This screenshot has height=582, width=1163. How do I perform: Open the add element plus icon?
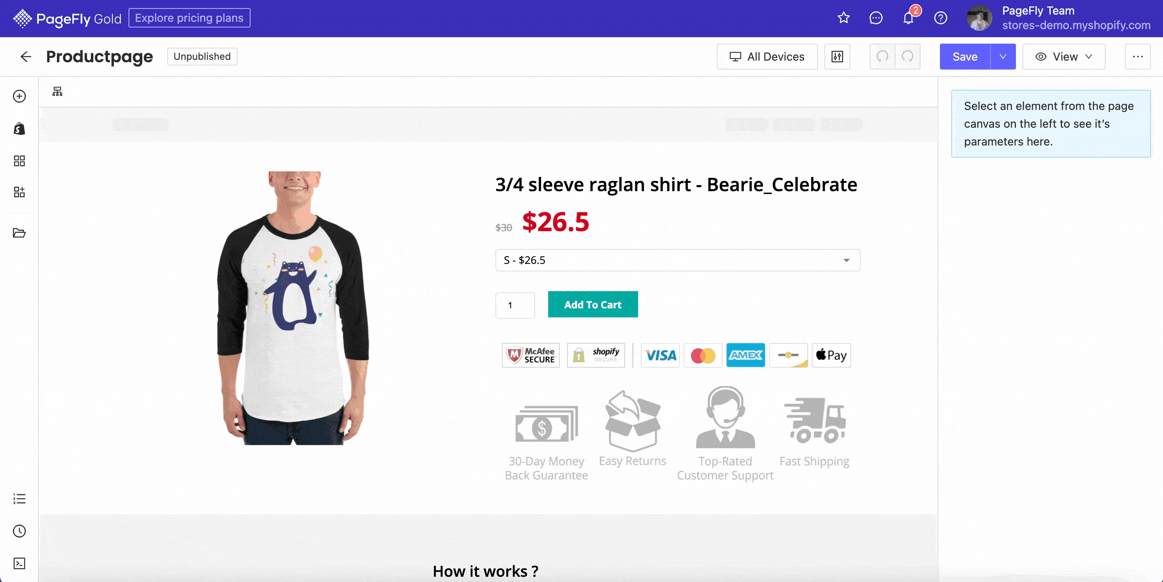[x=19, y=96]
